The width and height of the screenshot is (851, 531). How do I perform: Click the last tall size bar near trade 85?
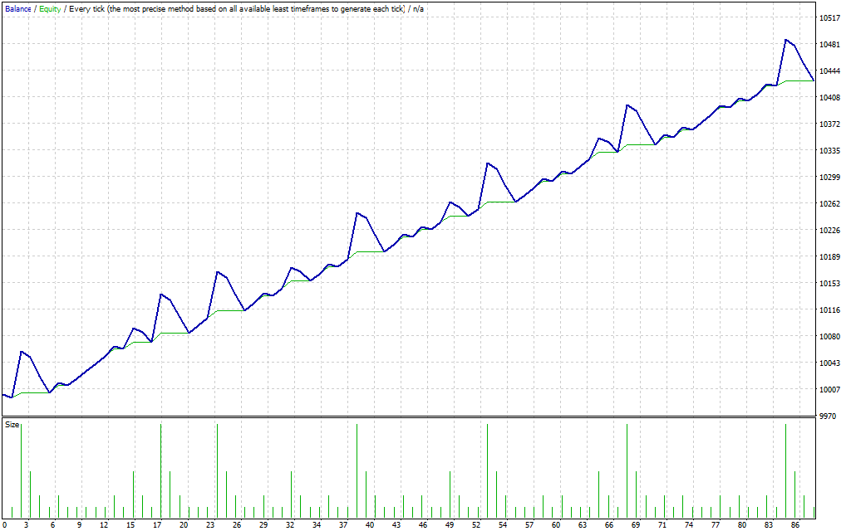coord(785,465)
